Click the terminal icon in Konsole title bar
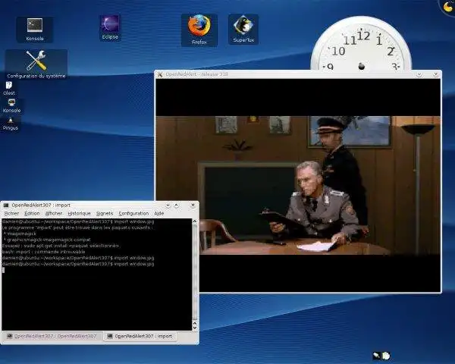The width and height of the screenshot is (455, 364). coord(6,206)
